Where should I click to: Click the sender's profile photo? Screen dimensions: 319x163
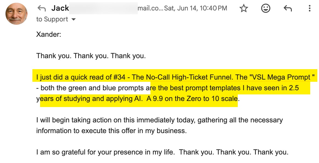click(x=16, y=14)
